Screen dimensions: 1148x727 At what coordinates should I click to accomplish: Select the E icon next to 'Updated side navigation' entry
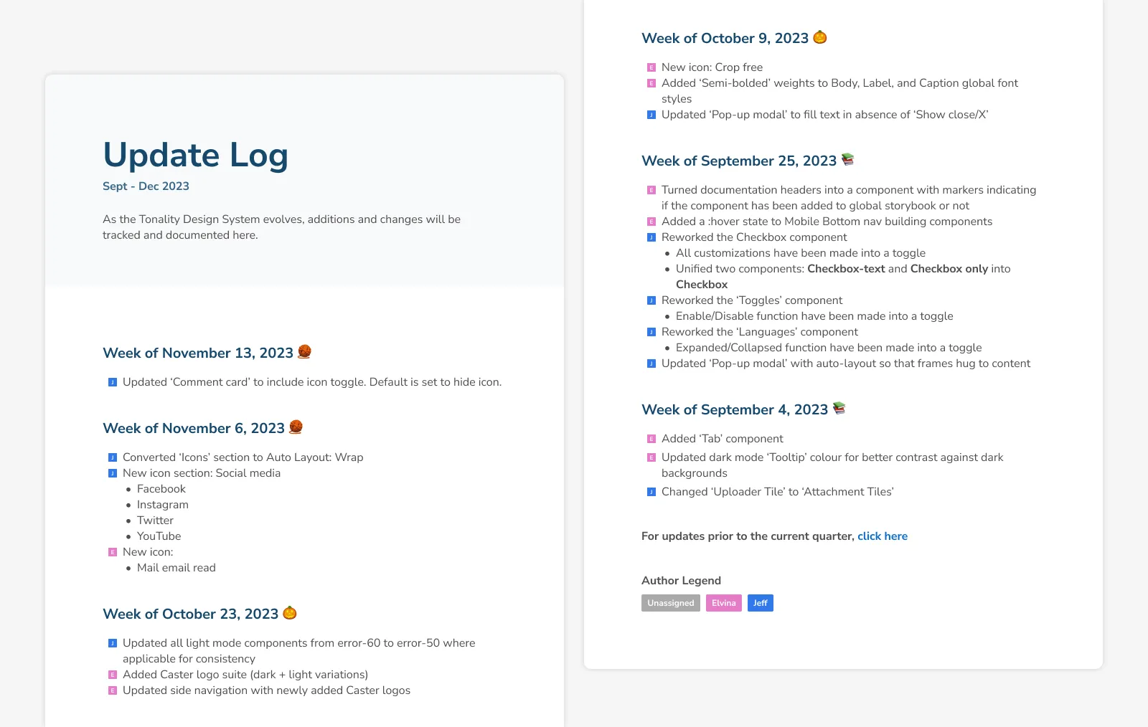coord(113,690)
